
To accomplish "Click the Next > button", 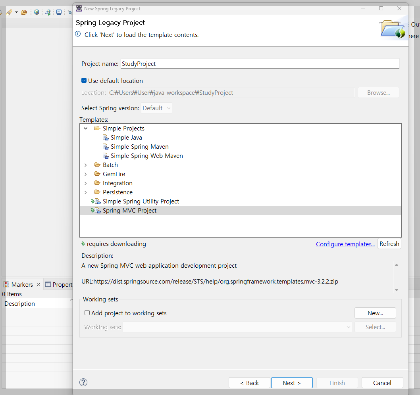I will point(292,383).
